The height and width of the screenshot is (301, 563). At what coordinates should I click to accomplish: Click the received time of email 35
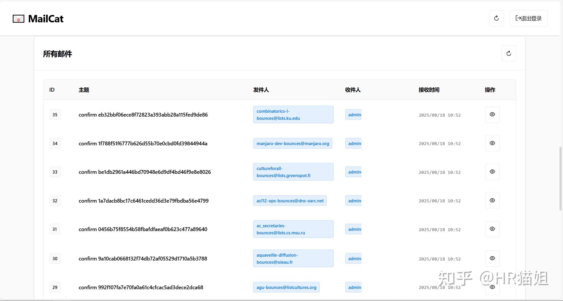coord(440,115)
